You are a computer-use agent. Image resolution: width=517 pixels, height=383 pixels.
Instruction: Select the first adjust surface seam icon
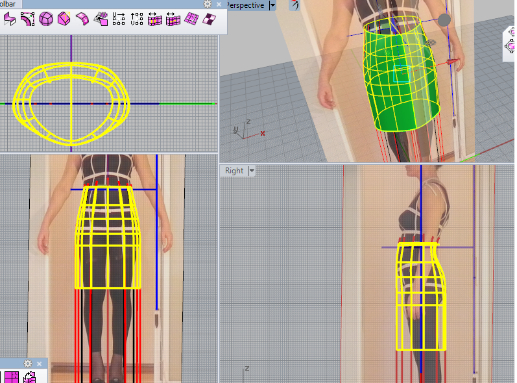(x=155, y=19)
